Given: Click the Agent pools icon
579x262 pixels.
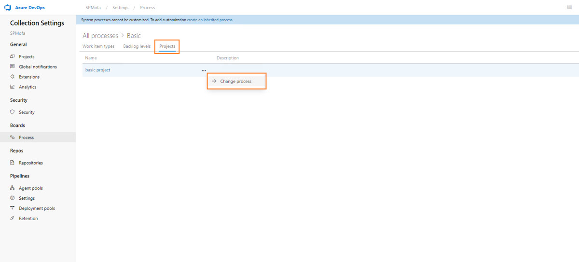Looking at the screenshot, I should (x=13, y=188).
